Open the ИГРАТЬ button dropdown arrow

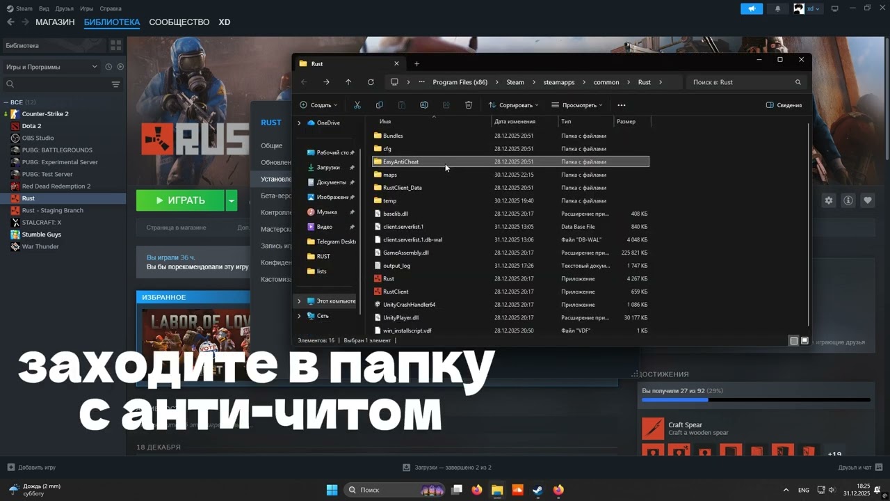[x=232, y=200]
